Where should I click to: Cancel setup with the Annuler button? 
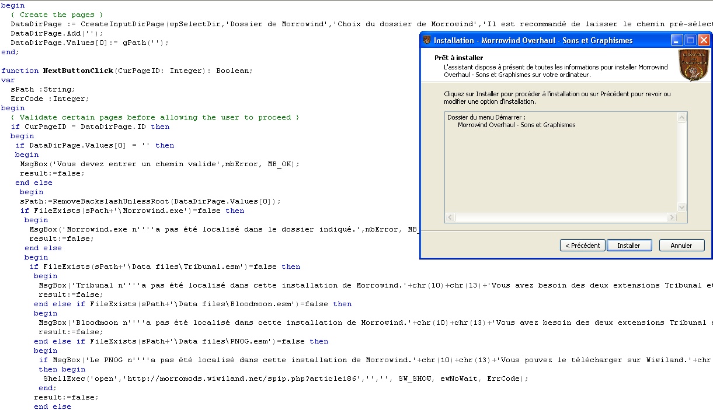point(681,246)
